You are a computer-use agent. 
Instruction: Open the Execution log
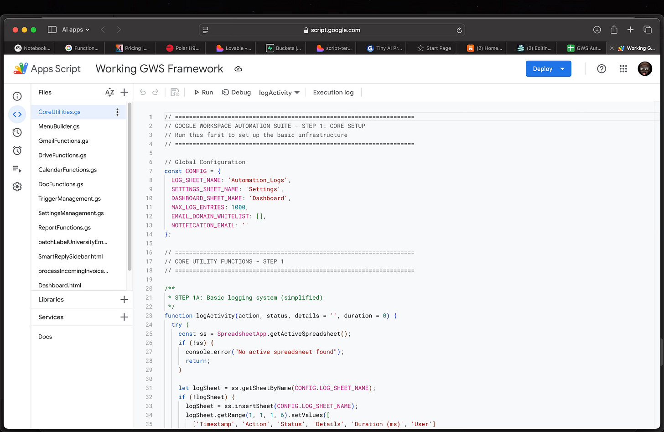pos(333,92)
